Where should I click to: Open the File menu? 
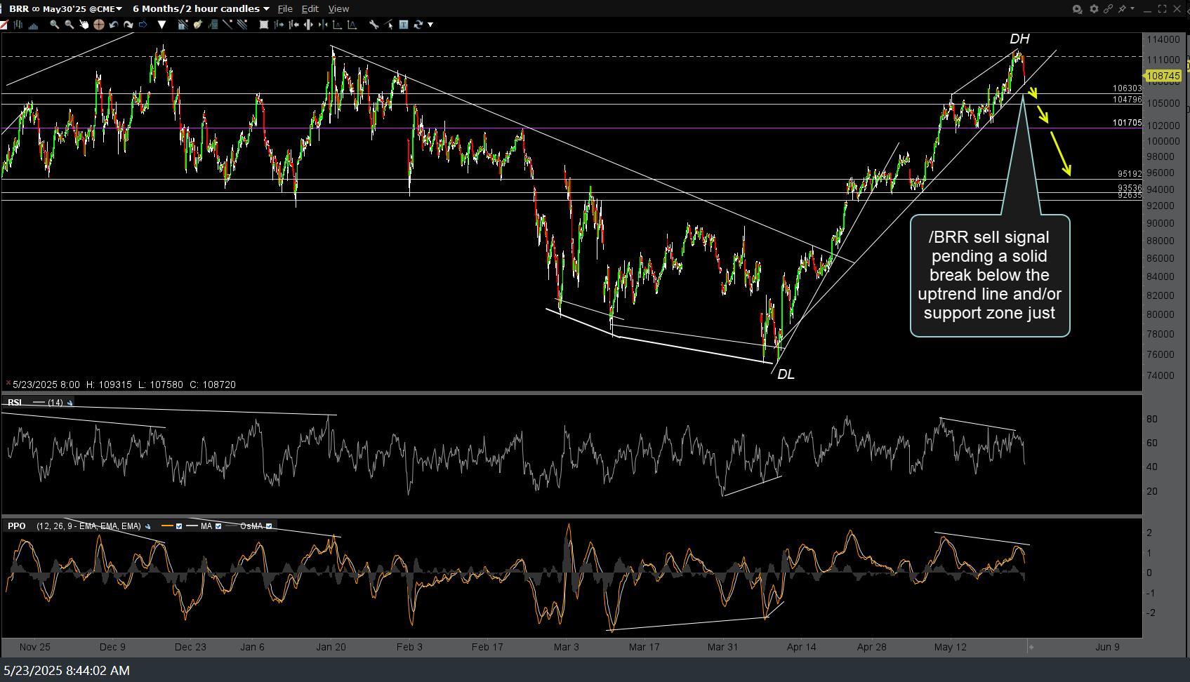[x=285, y=8]
